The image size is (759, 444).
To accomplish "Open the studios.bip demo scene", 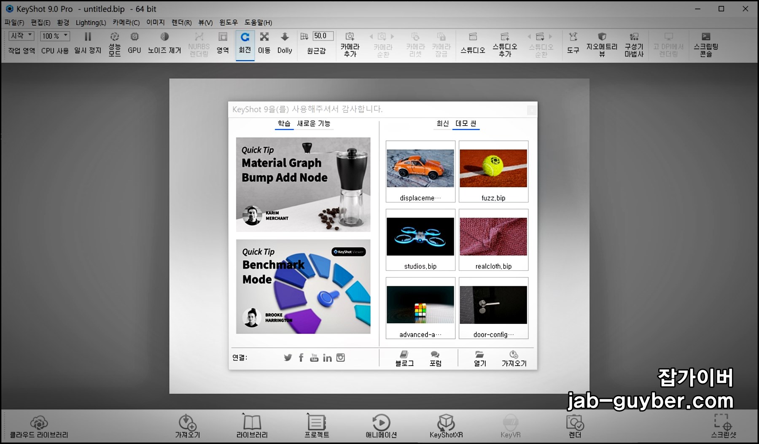I will [x=420, y=240].
